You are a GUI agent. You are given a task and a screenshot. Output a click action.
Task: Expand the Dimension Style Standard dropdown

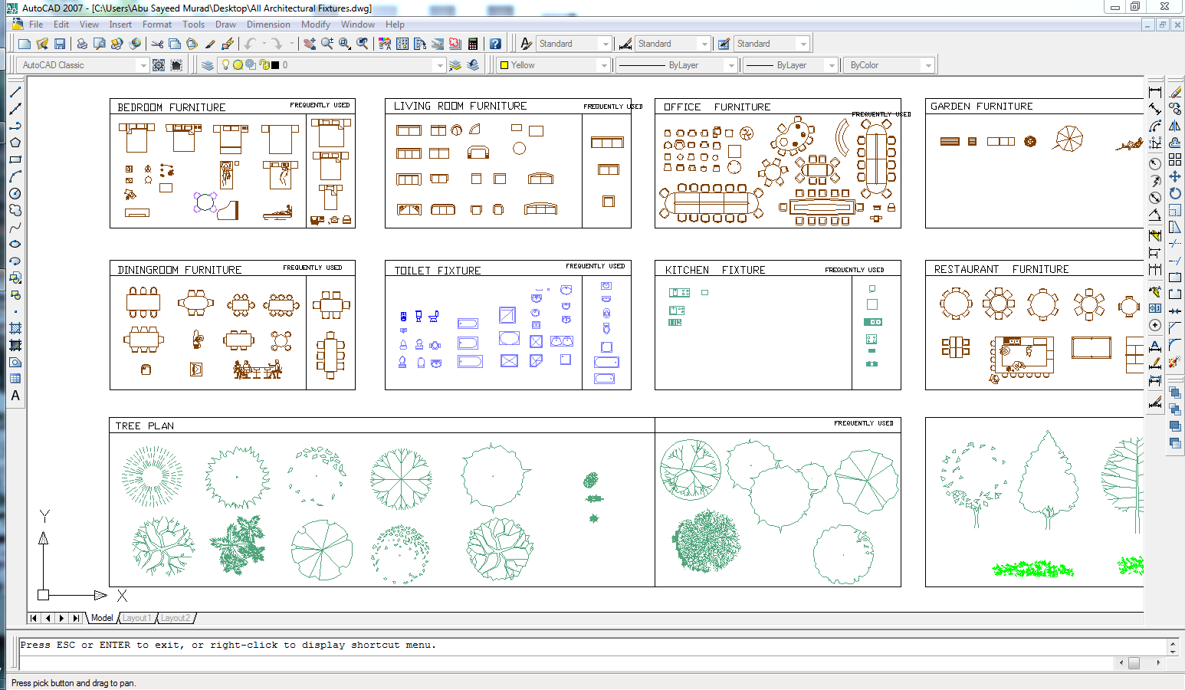click(x=704, y=44)
